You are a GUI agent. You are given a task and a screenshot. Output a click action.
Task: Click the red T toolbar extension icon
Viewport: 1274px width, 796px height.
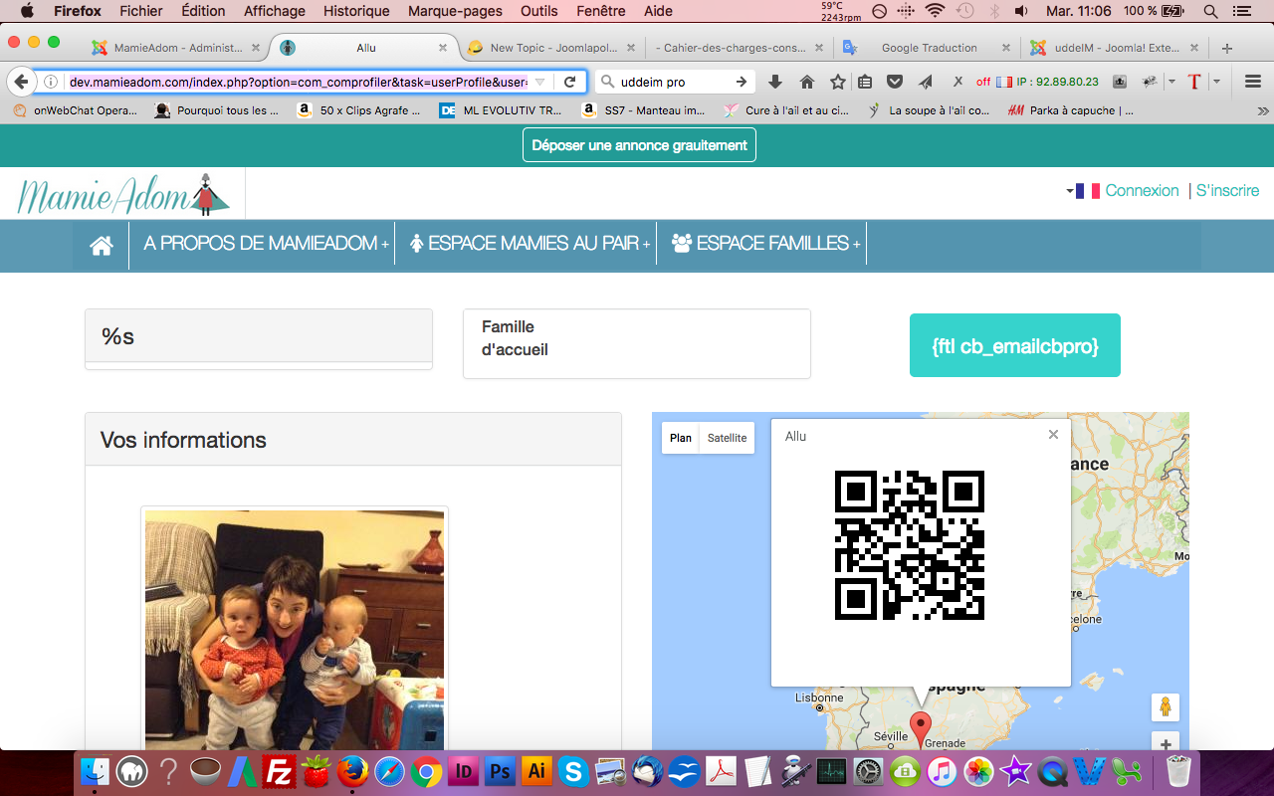[x=1194, y=82]
